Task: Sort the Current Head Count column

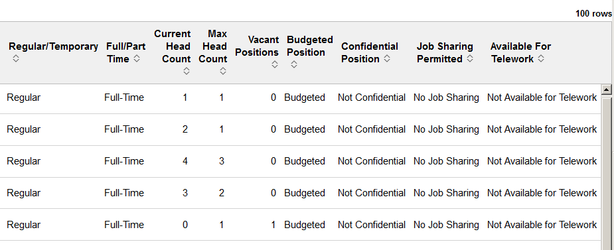Action: [x=187, y=71]
